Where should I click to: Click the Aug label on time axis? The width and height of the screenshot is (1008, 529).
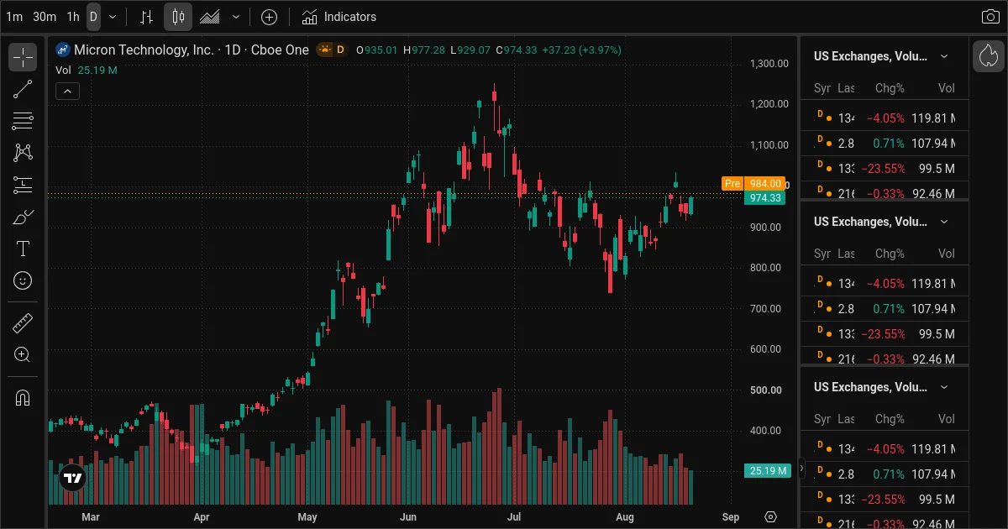(x=624, y=517)
